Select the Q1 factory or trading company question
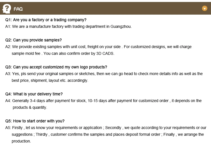Viewport: 211px width, 147px height. tap(46, 20)
